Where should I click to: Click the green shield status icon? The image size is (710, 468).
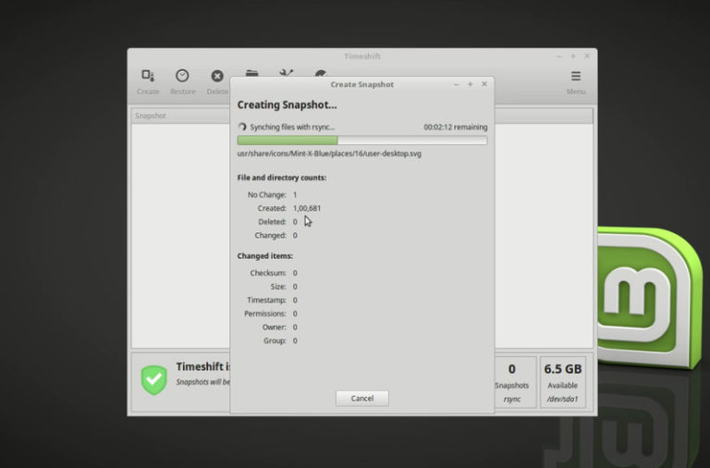154,379
